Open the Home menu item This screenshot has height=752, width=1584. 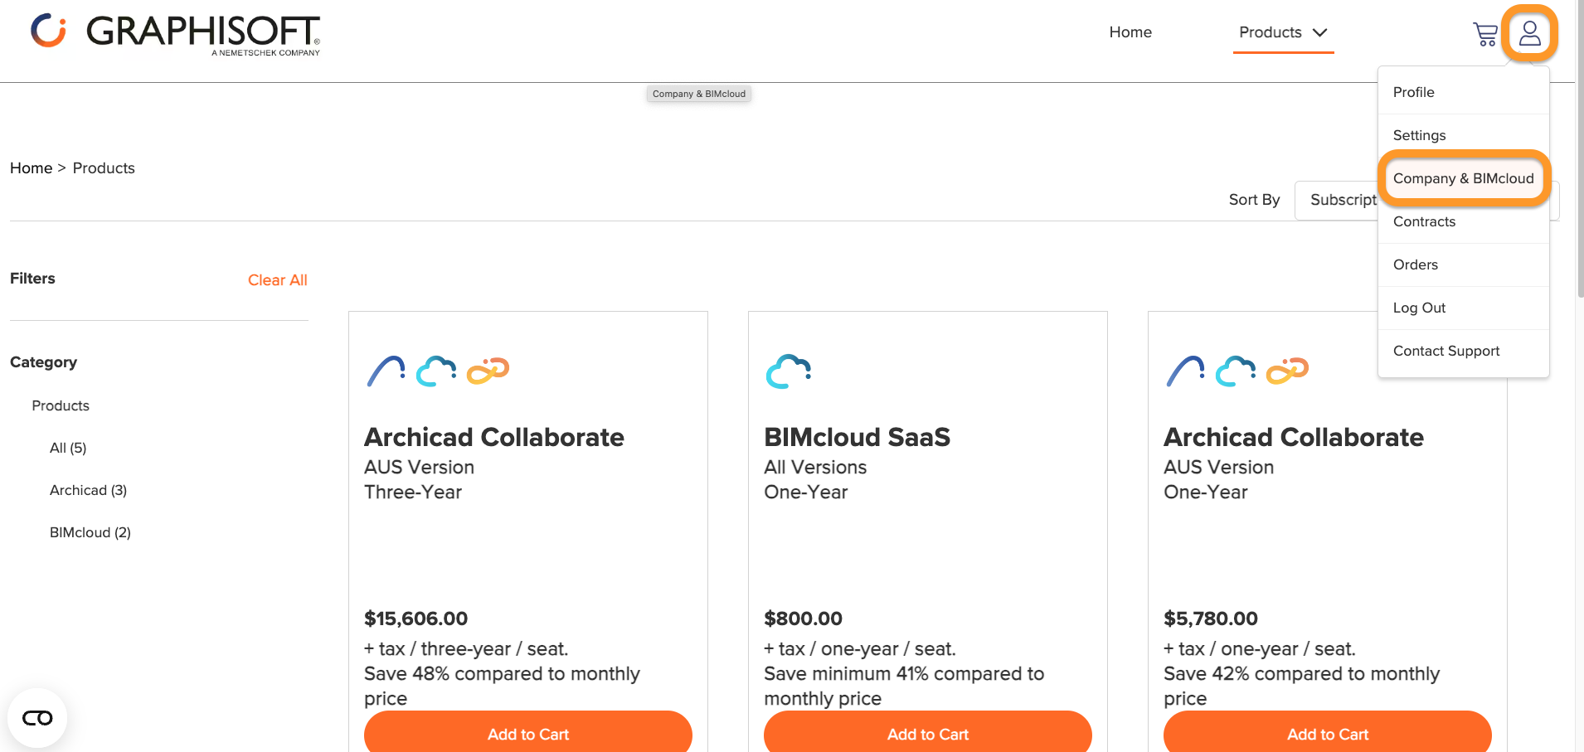(x=1130, y=32)
